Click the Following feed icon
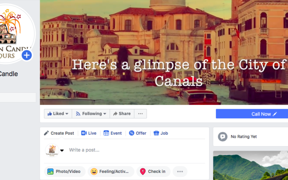 tap(78, 114)
